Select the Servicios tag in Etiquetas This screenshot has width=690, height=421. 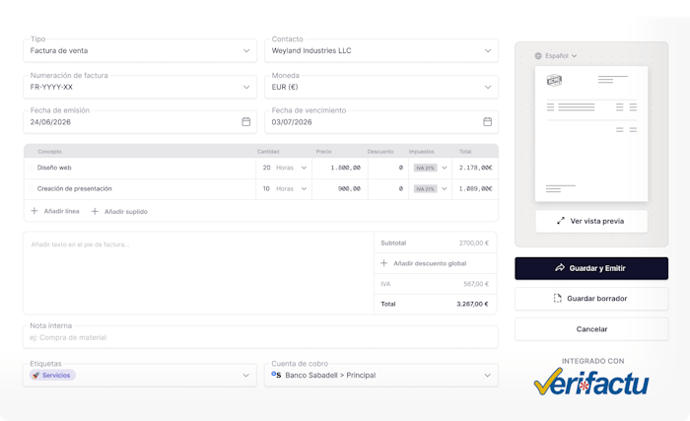52,376
